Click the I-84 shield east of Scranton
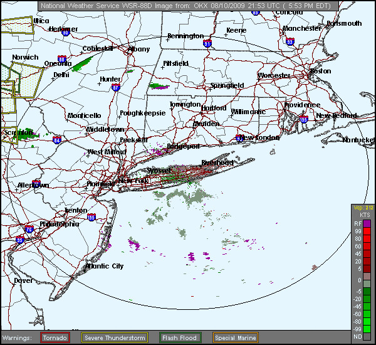376x345 pixels. pyautogui.click(x=57, y=140)
